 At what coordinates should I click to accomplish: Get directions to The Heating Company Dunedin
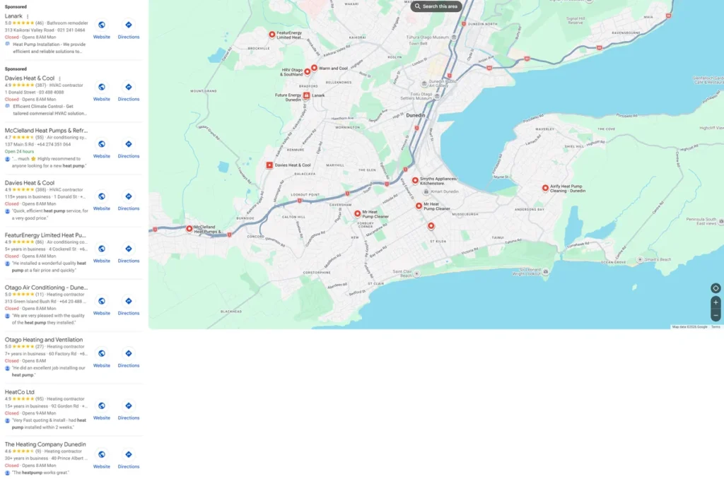coord(129,454)
